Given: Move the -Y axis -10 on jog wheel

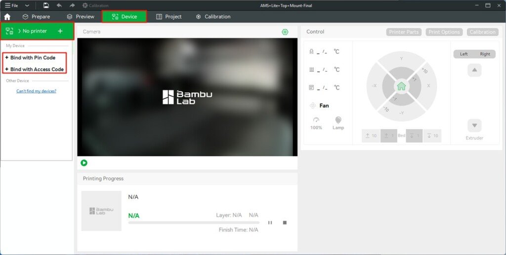Looking at the screenshot, I should 401,113.
